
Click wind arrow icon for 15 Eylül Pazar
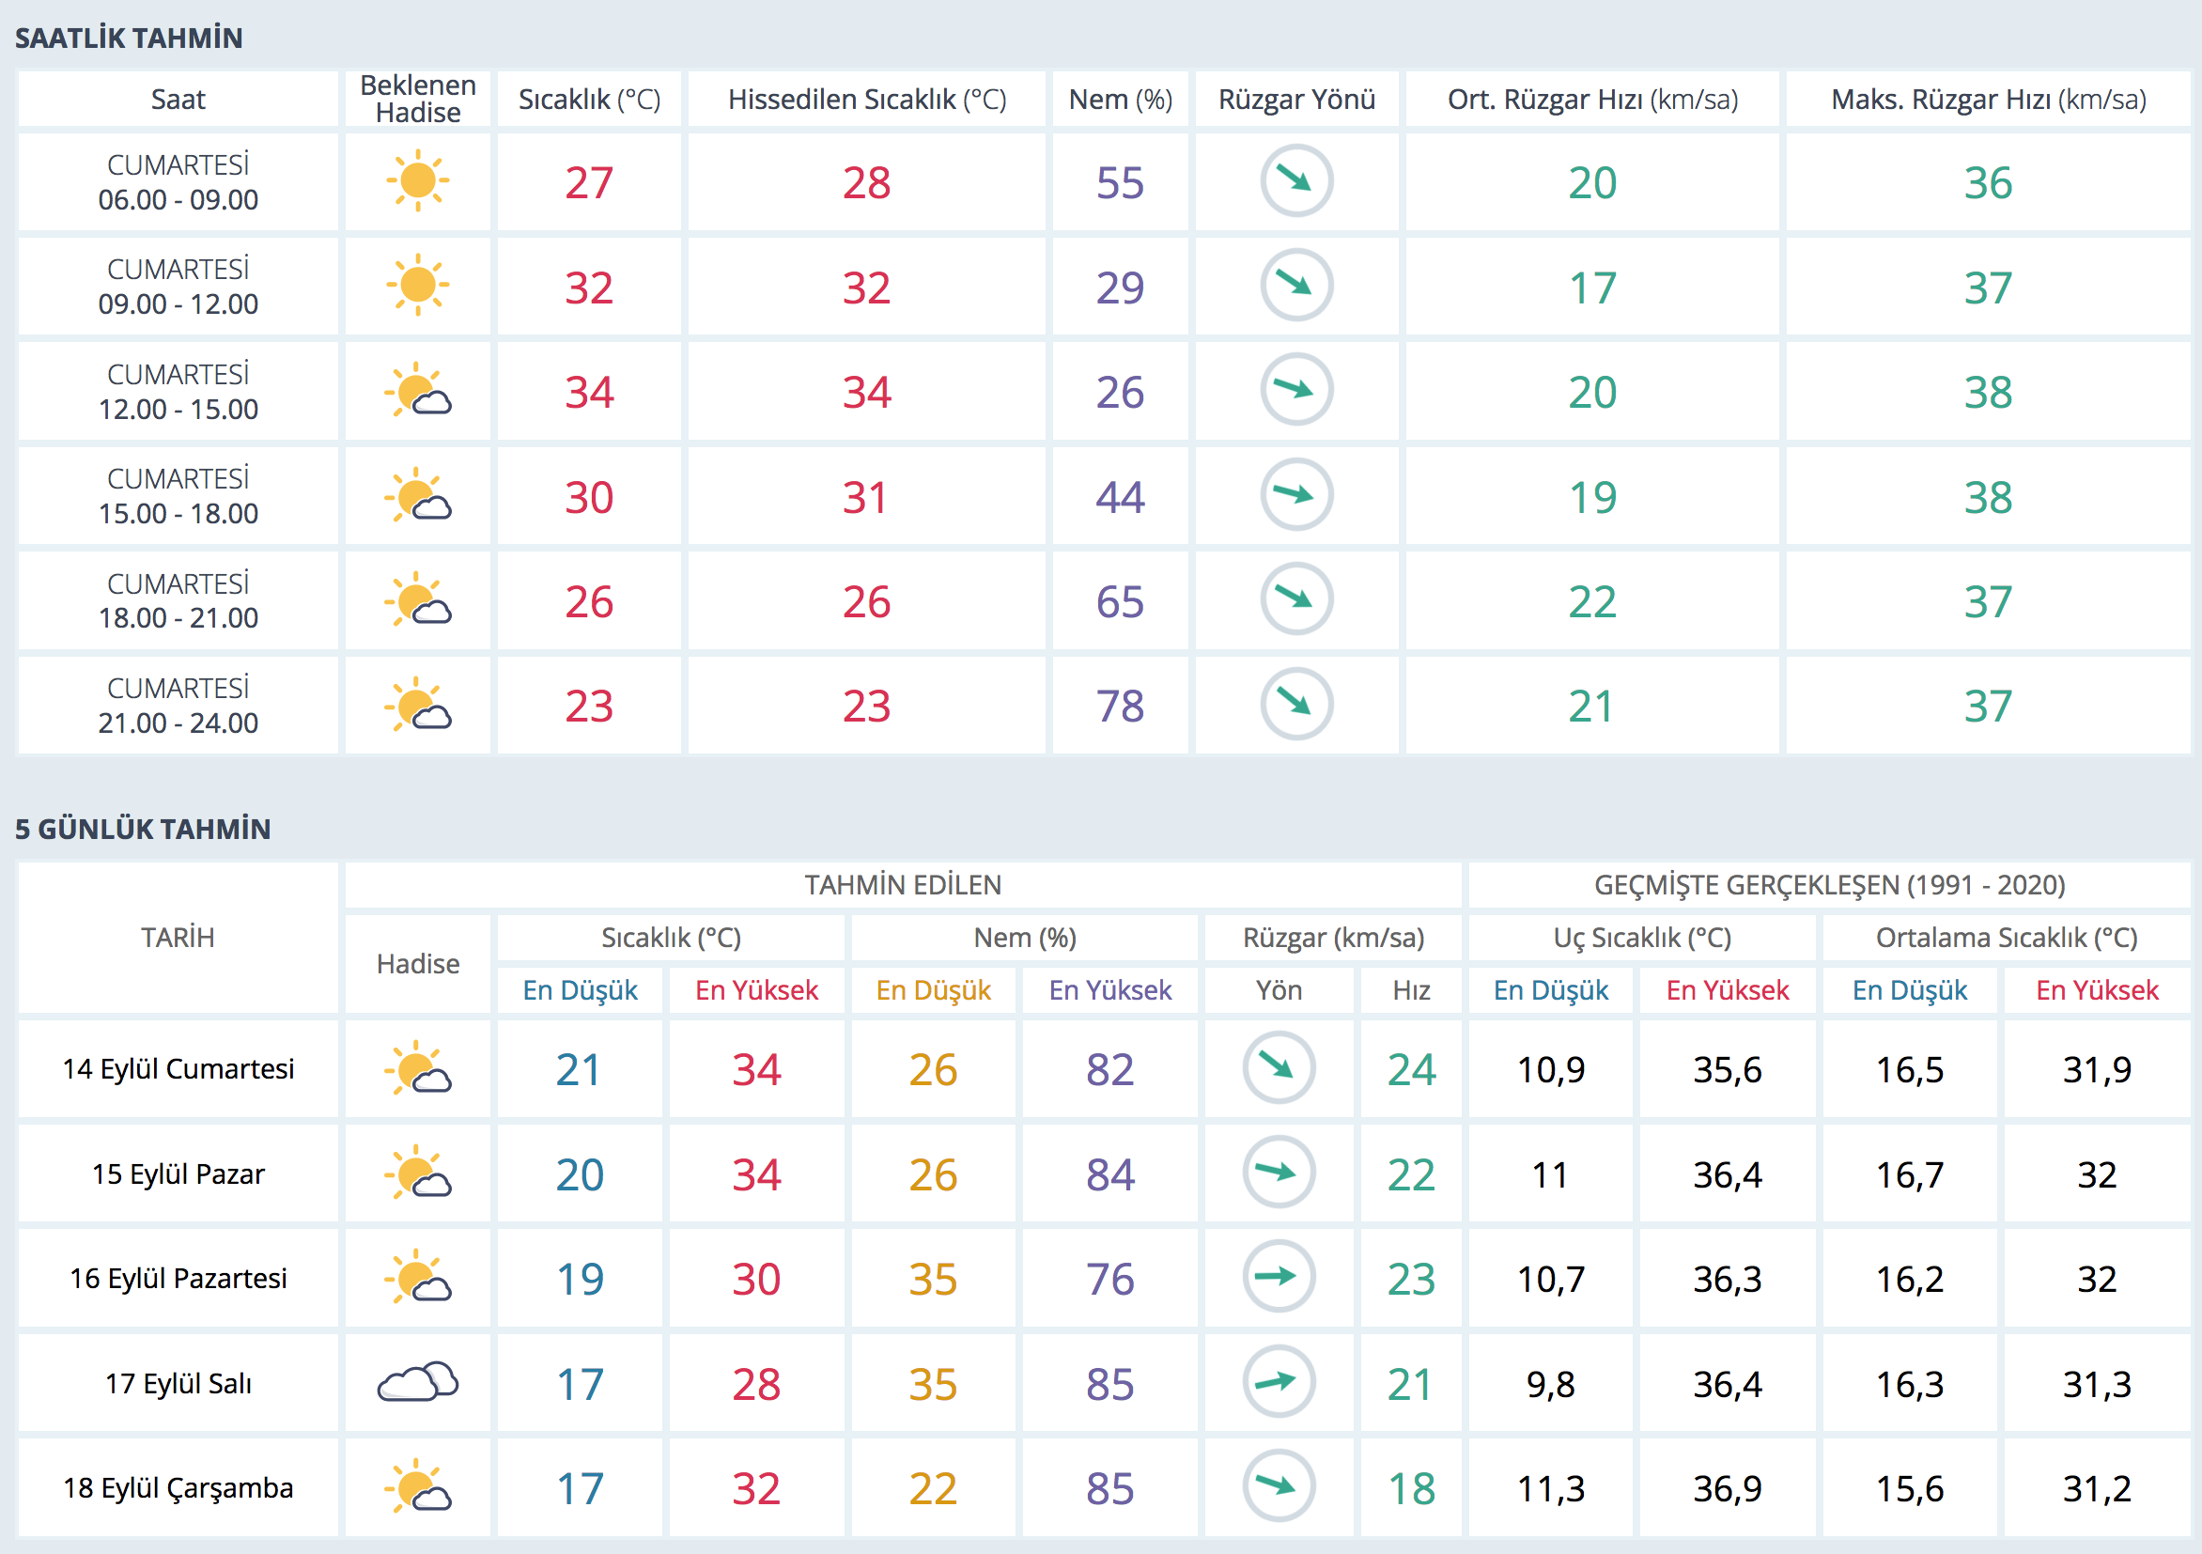tap(1278, 1173)
